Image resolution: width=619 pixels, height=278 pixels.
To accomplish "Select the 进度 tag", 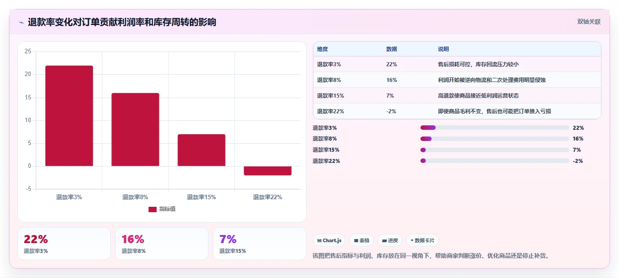I will click(x=390, y=240).
